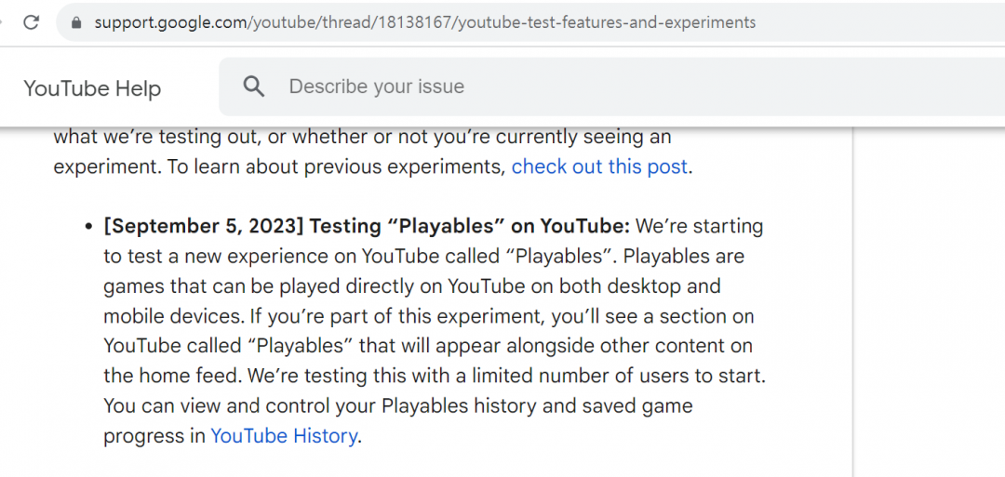Click the 'mobile devices' text line
The image size is (1005, 477).
[x=428, y=316]
